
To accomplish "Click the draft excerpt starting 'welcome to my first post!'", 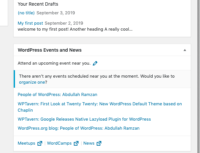I will coord(75,29).
